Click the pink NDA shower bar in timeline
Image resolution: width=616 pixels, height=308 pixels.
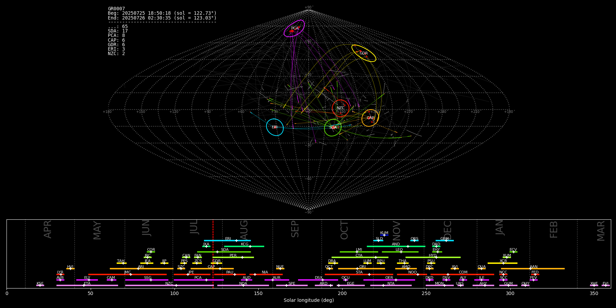[x=243, y=285]
